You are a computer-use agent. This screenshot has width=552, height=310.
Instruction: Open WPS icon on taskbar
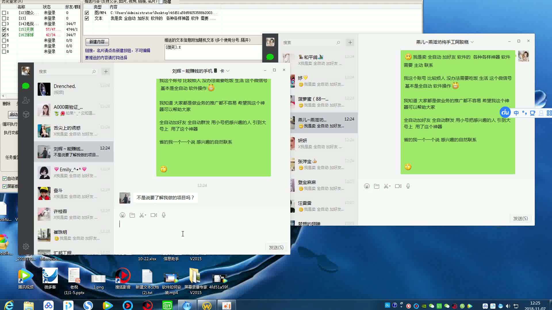pos(207,305)
